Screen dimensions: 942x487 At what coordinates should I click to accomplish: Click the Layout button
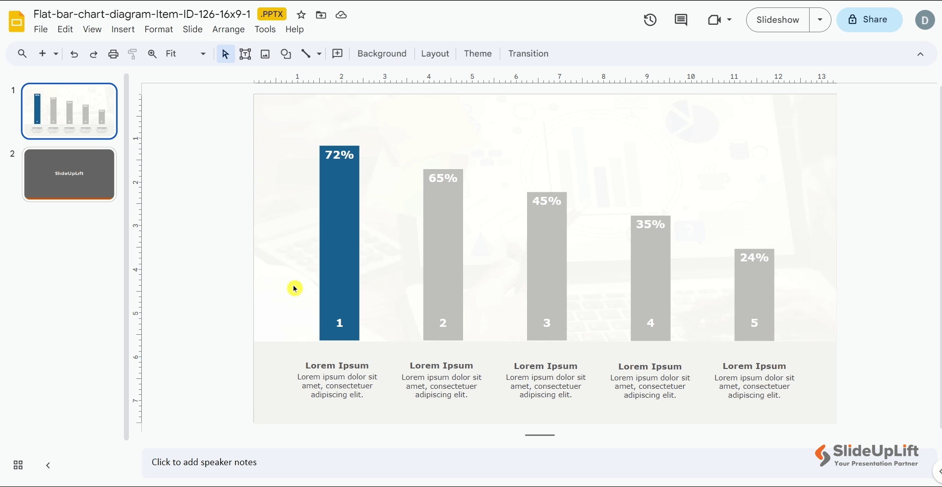[x=435, y=54]
